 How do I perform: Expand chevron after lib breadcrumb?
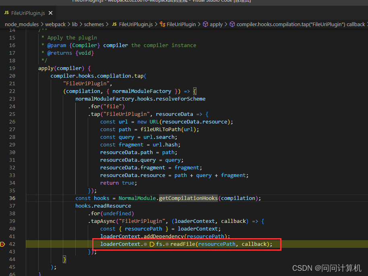(x=81, y=25)
